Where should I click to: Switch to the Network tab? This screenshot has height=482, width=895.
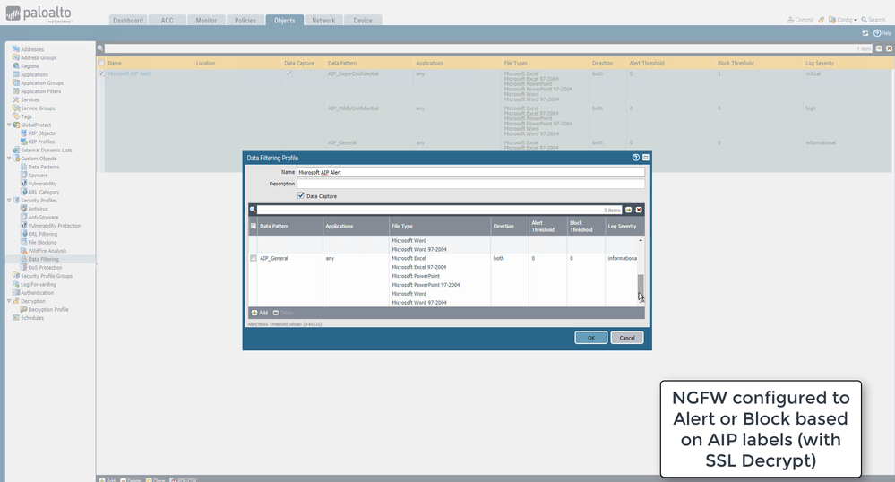323,20
